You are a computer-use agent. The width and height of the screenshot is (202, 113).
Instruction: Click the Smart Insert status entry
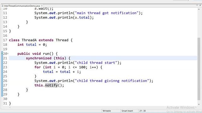(x=127, y=111)
